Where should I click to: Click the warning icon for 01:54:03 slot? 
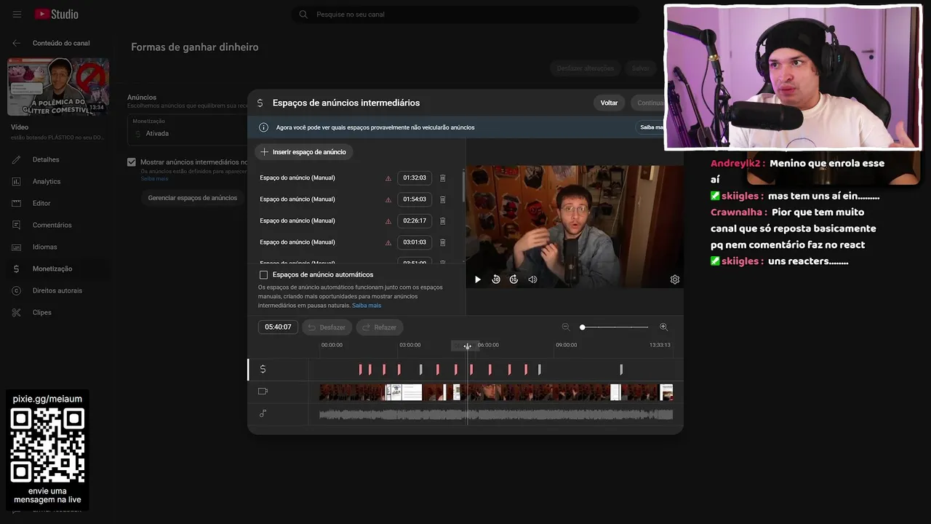388,199
